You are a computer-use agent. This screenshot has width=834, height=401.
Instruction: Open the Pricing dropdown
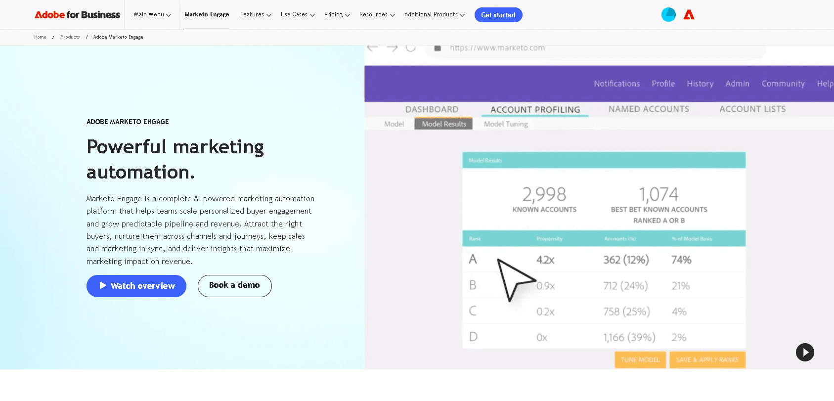pyautogui.click(x=337, y=15)
